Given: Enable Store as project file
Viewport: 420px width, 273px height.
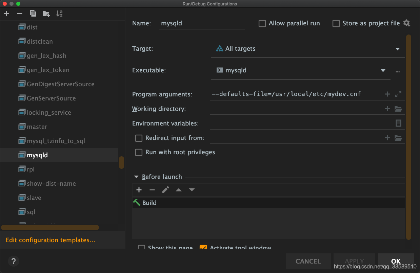Looking at the screenshot, I should (336, 23).
